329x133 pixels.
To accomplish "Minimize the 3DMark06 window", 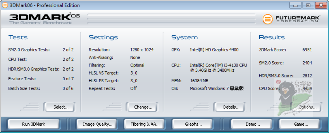I will pyautogui.click(x=296, y=5).
